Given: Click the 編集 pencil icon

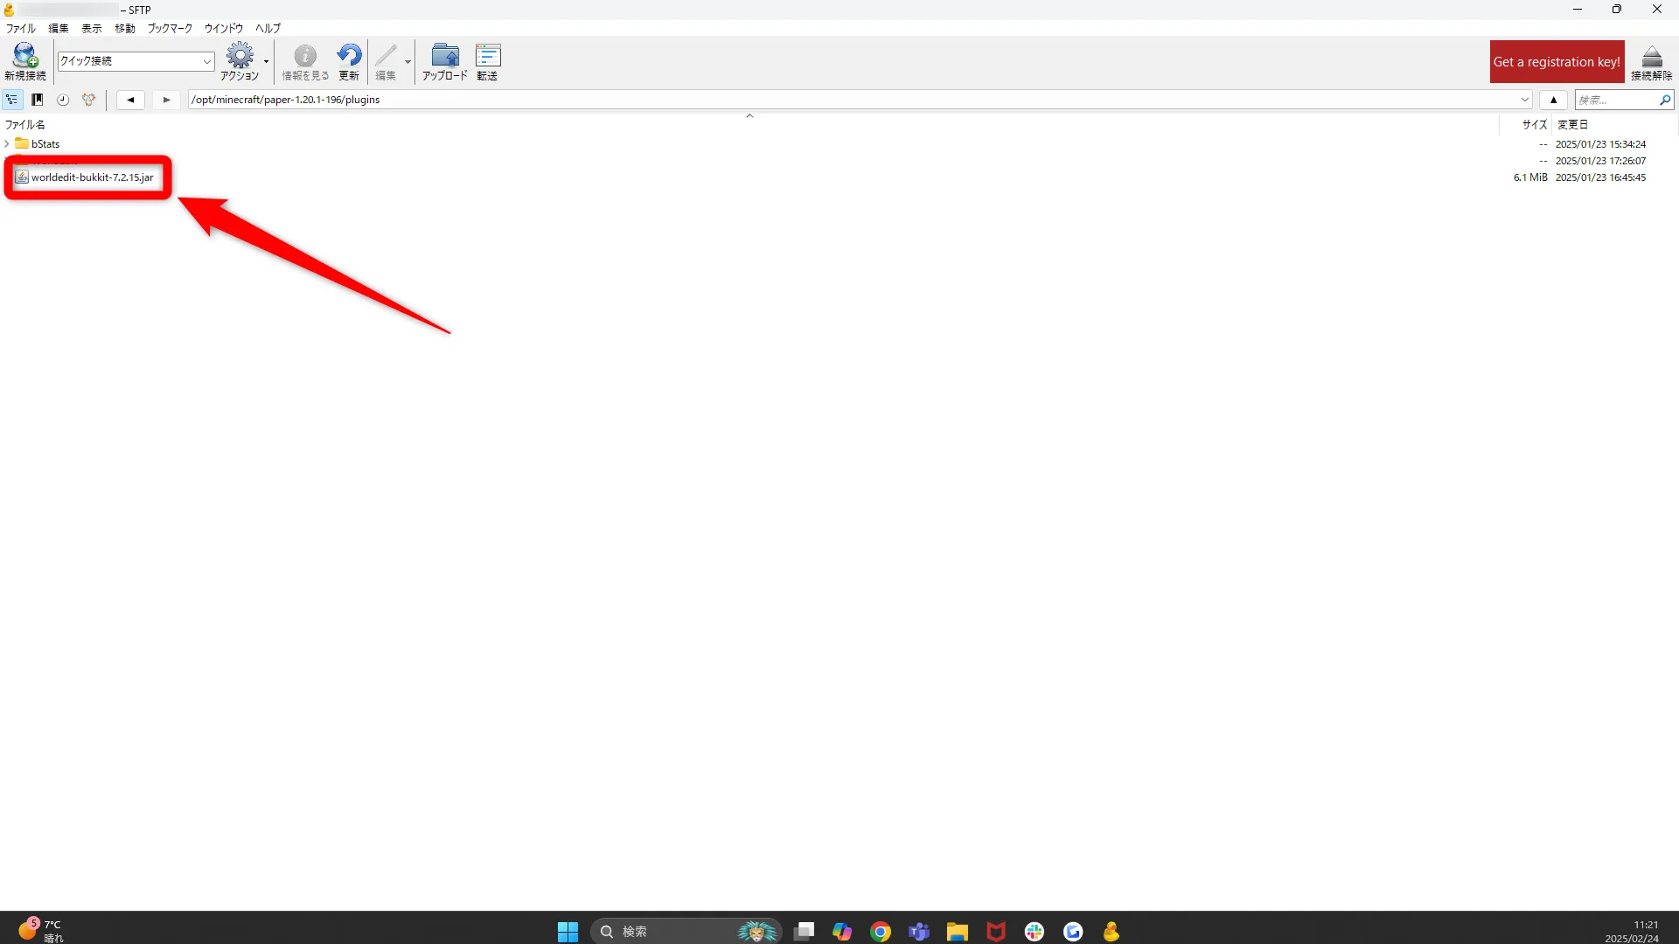Looking at the screenshot, I should (x=386, y=61).
